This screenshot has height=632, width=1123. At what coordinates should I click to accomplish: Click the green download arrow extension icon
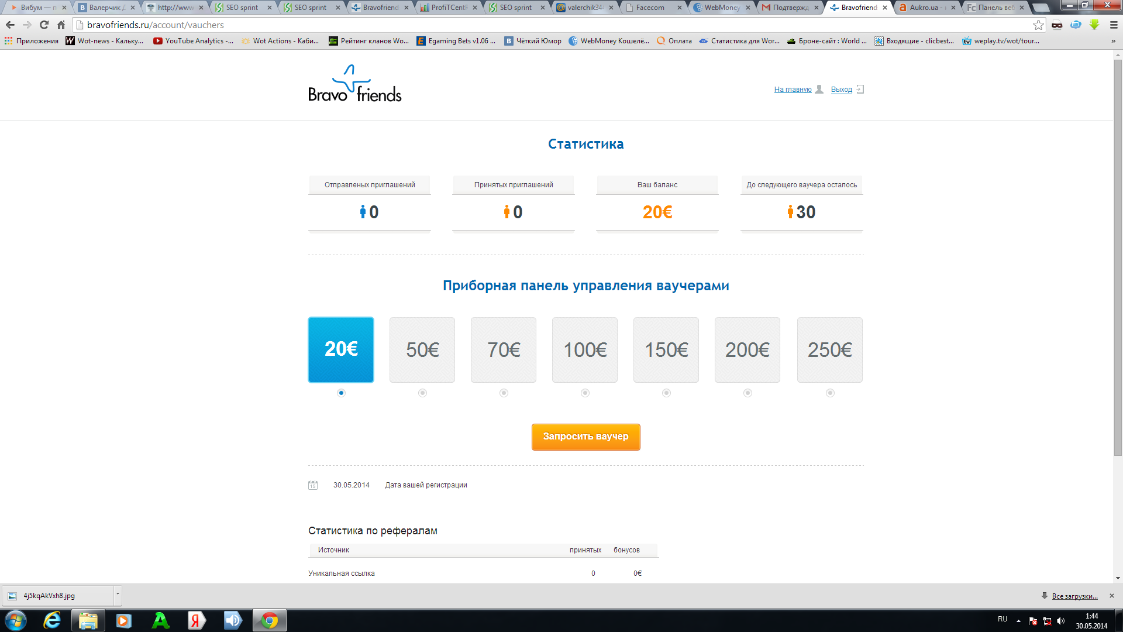point(1094,25)
